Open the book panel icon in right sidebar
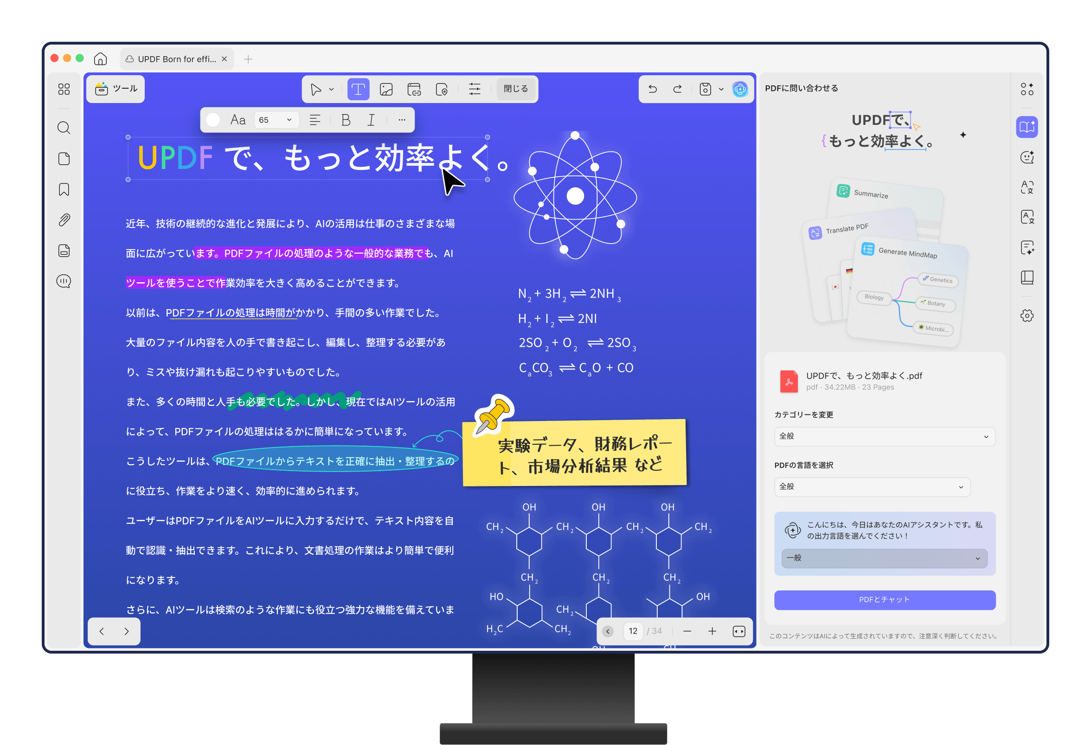This screenshot has height=745, width=1091. coord(1027,277)
